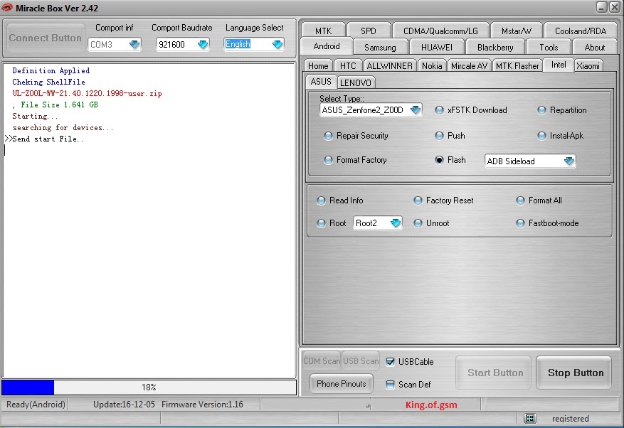
Task: Click the COM Scan button
Action: pos(322,360)
